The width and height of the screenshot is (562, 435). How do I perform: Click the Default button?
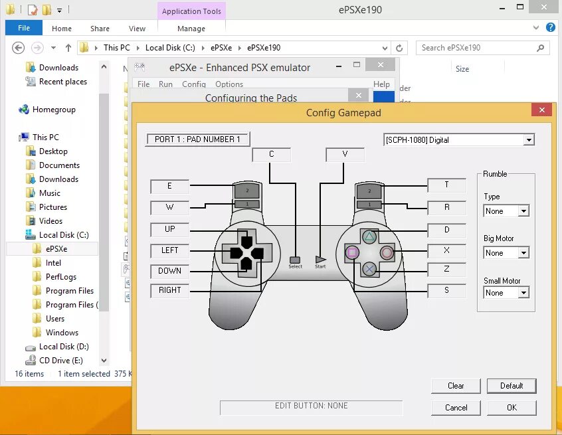[x=512, y=386]
